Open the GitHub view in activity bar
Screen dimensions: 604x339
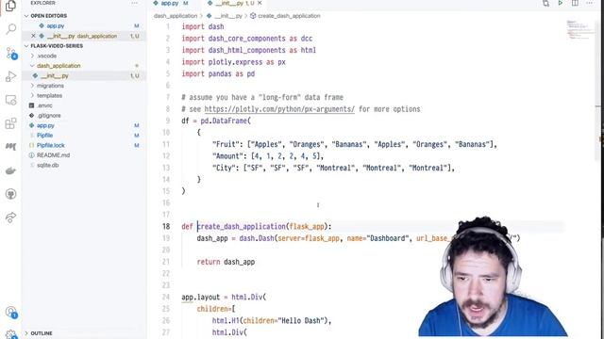[10, 194]
